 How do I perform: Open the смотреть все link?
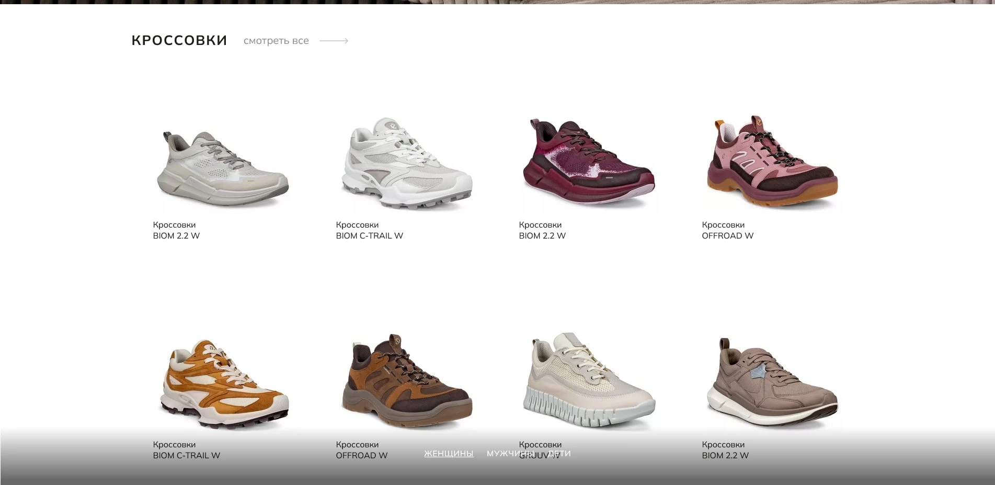276,41
